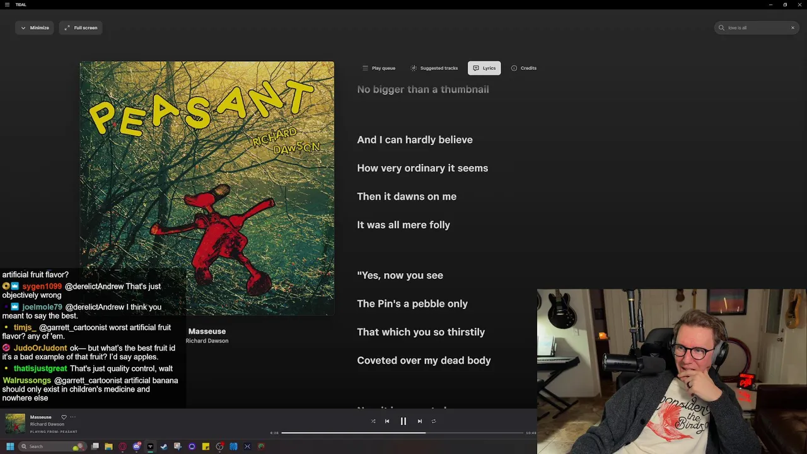
Task: Click the Windows taskbar Search box
Action: [52, 446]
